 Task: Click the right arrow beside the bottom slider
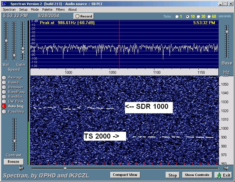(226, 168)
